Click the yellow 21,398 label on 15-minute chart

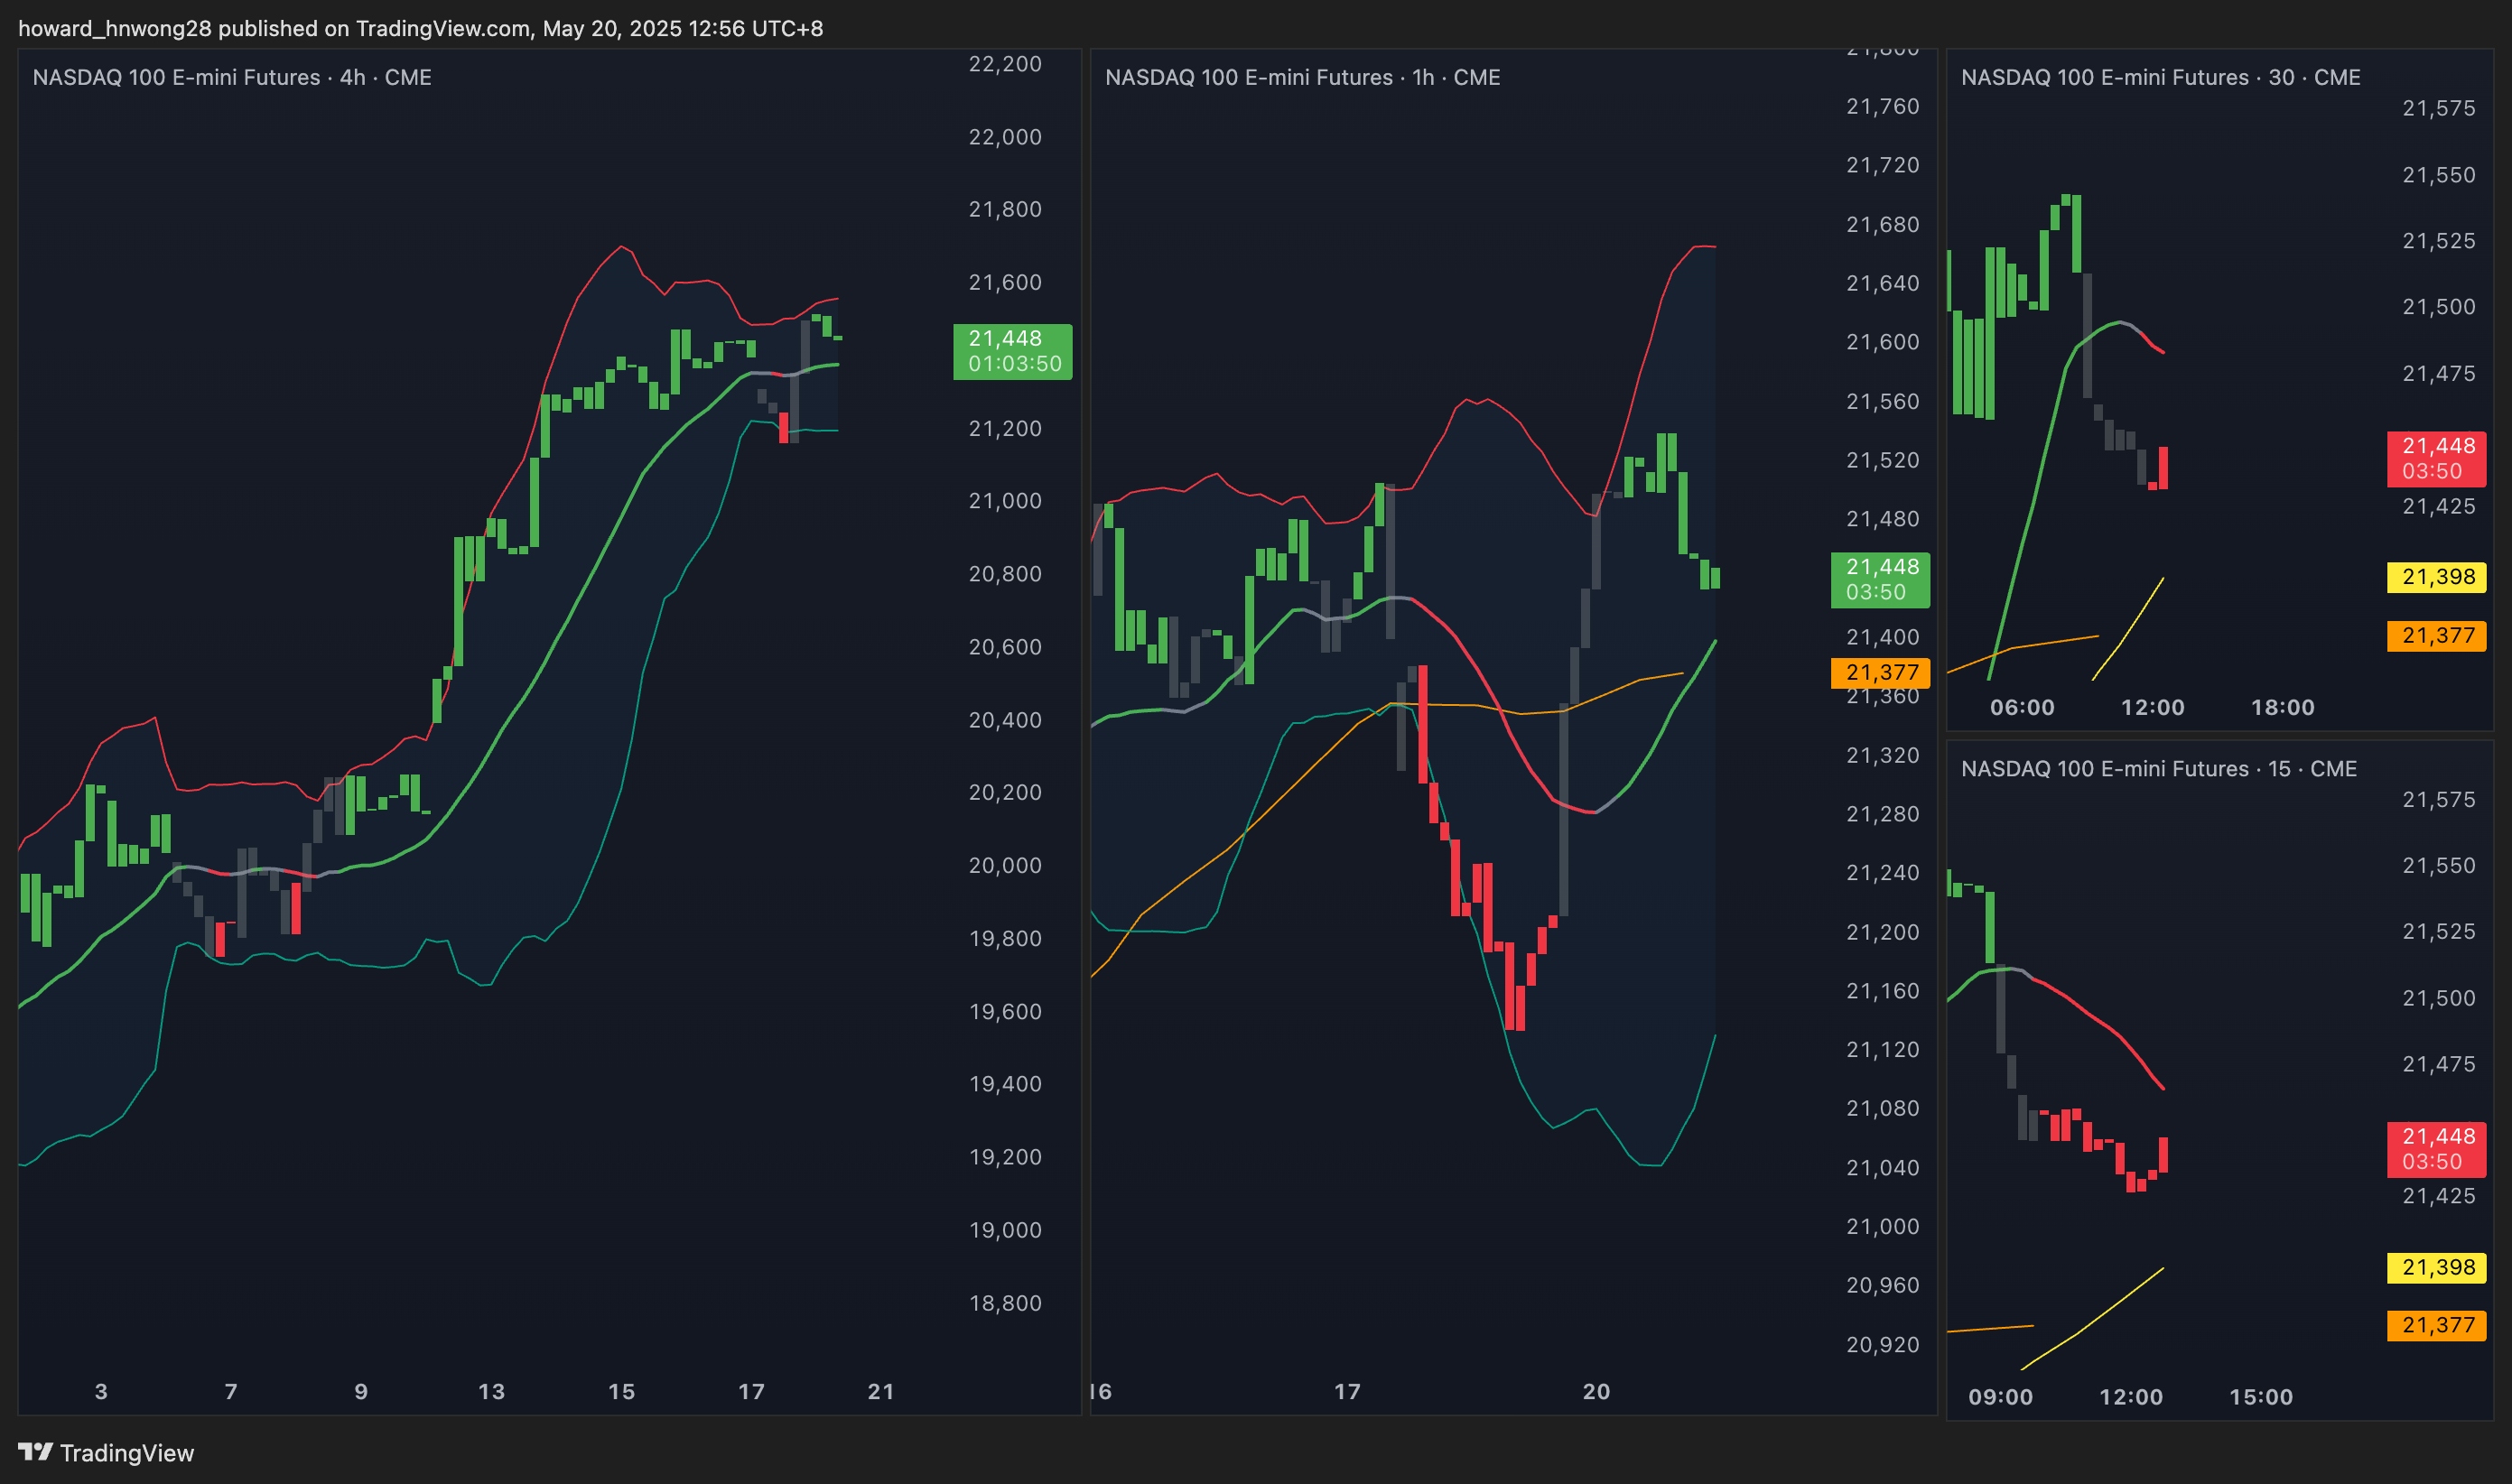click(x=2435, y=1267)
